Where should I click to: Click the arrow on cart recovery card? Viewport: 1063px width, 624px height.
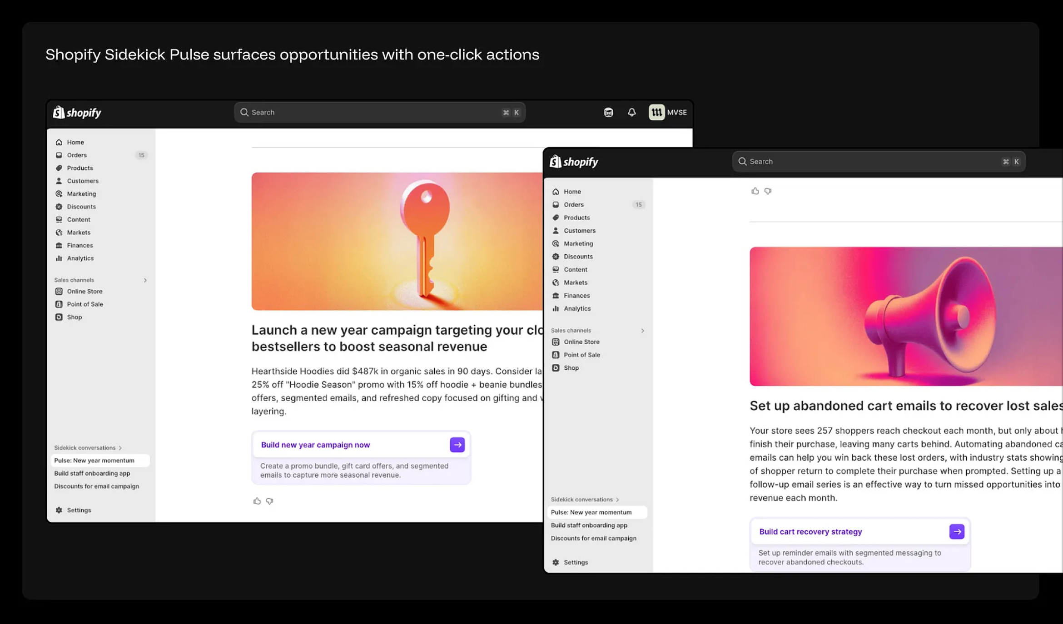957,532
